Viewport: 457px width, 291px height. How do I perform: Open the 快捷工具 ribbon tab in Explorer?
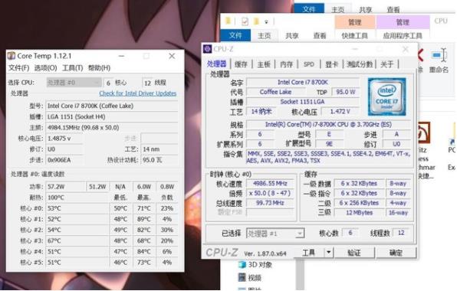point(354,36)
